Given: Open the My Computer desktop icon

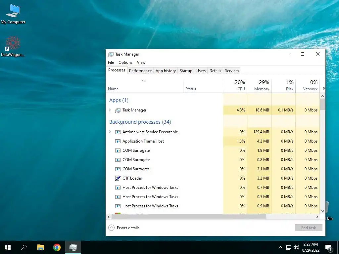Looking at the screenshot, I should (13, 14).
